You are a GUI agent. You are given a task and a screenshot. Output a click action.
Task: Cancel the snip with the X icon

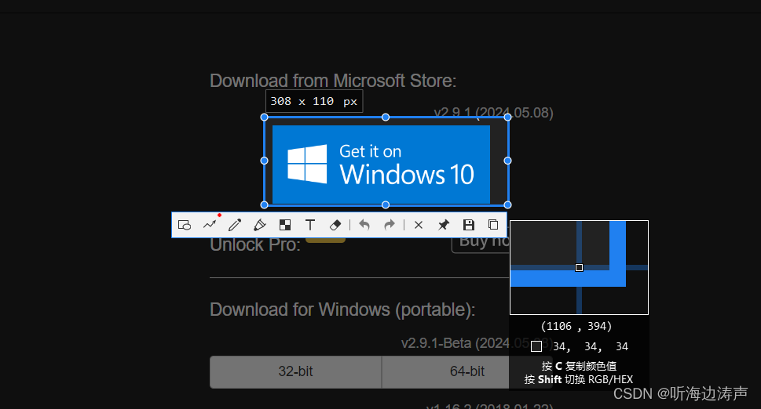pyautogui.click(x=419, y=225)
